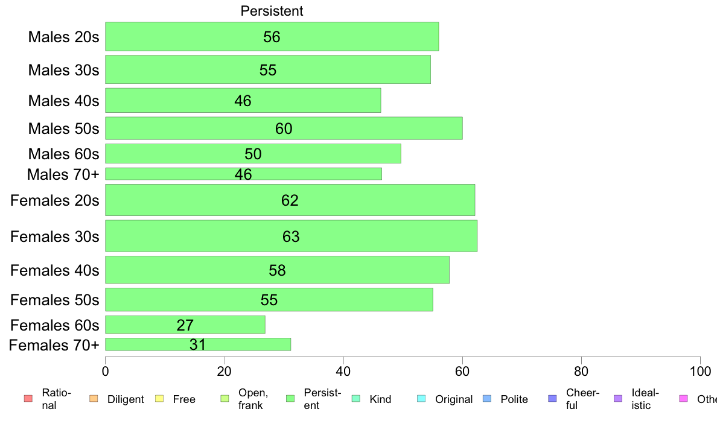Click the Kind legend swatch
Viewport: 717px width, 444px height.
point(355,399)
